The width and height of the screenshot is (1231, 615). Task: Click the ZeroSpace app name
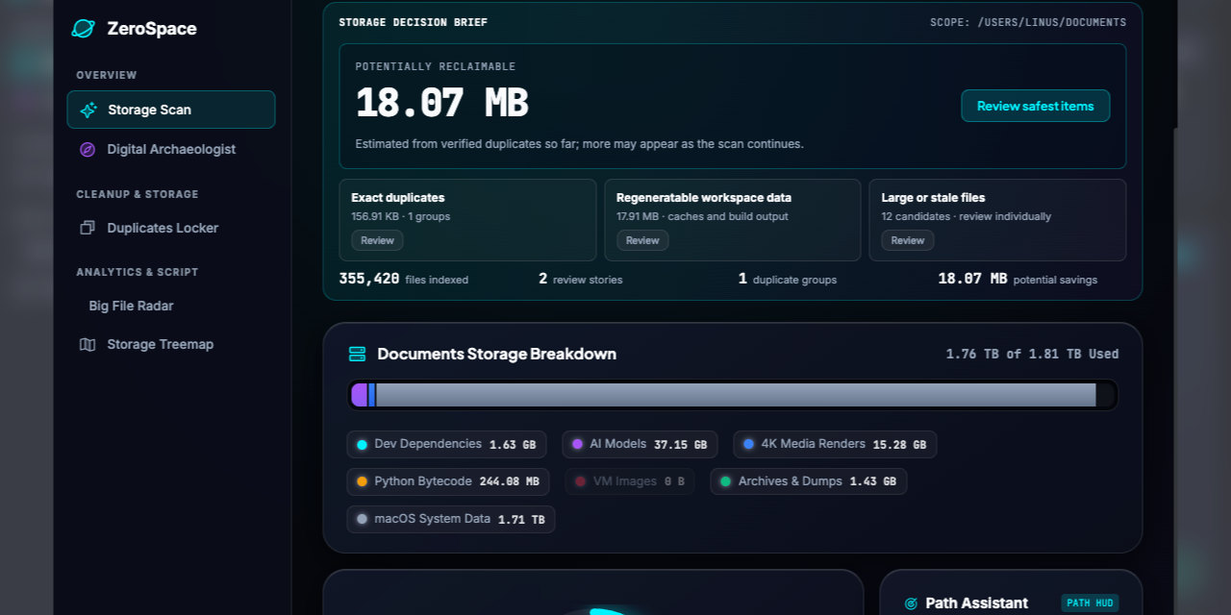click(152, 29)
